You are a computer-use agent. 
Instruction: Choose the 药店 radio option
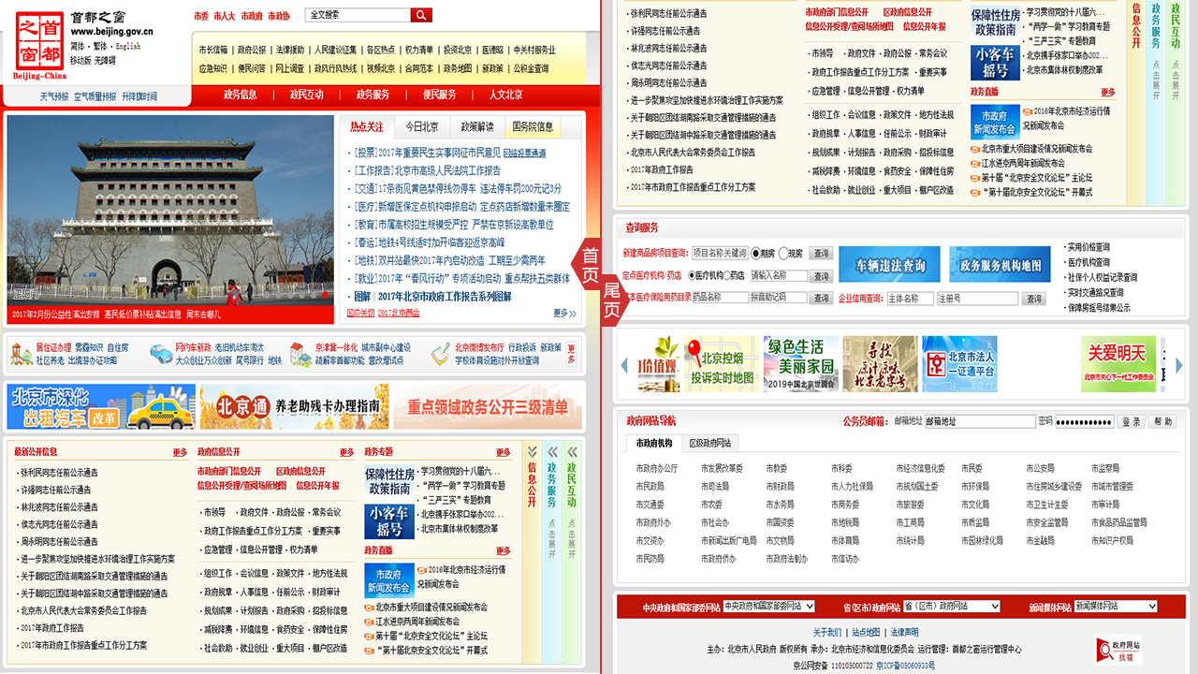(x=727, y=276)
